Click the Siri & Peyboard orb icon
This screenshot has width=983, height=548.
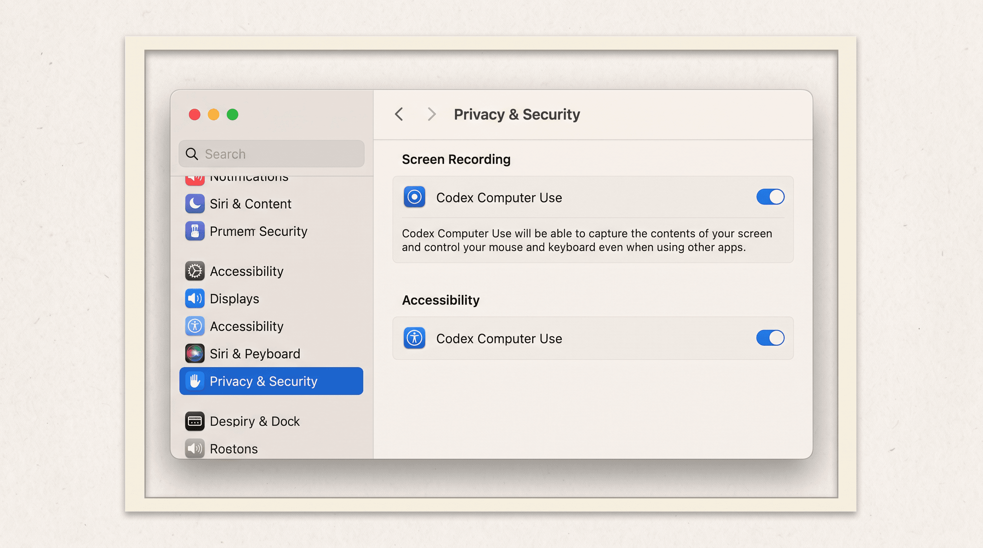(x=195, y=354)
